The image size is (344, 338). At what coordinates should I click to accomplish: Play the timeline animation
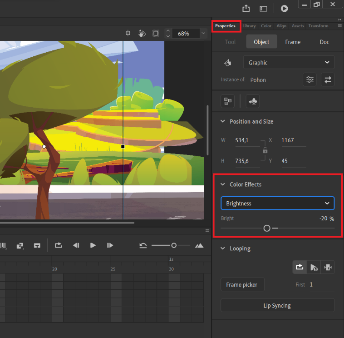93,245
